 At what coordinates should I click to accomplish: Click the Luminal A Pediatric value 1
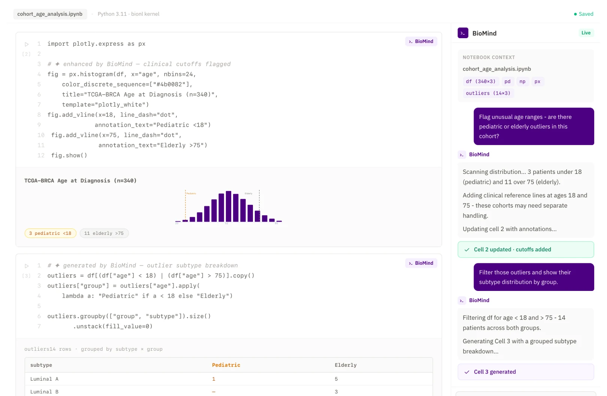point(214,379)
